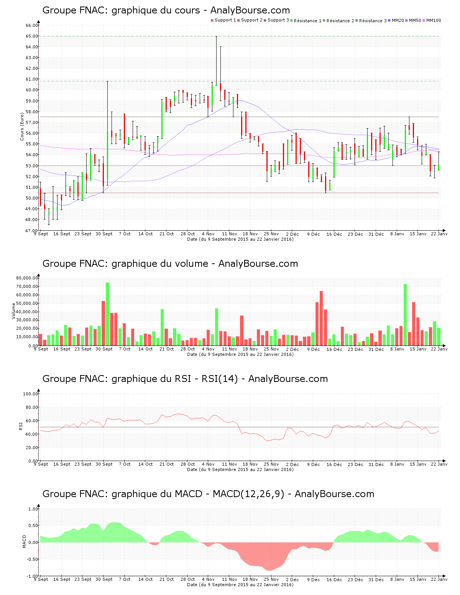Click the 'graphique du cours' chart title
The width and height of the screenshot is (460, 595).
(166, 10)
